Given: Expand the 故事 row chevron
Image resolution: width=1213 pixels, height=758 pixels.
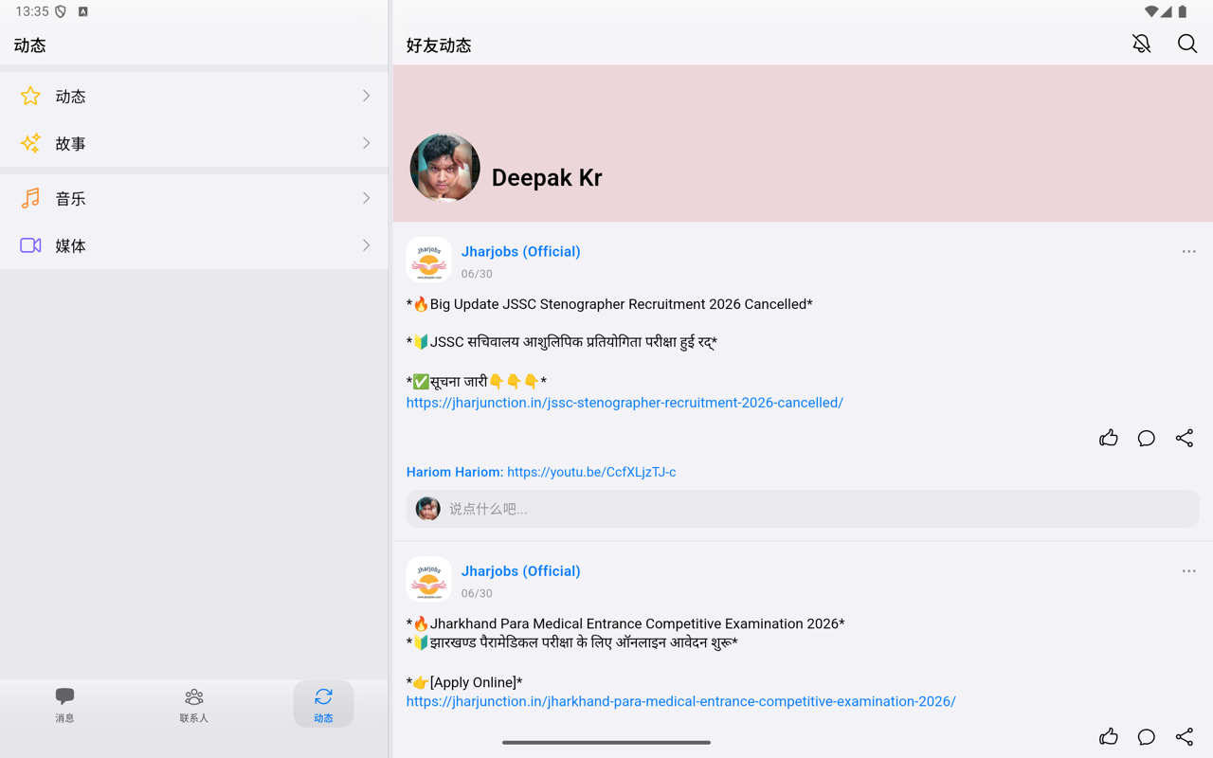Looking at the screenshot, I should [366, 143].
